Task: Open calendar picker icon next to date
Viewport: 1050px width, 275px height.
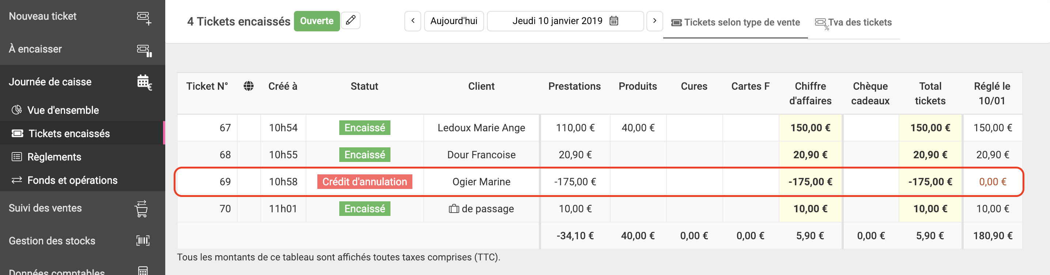Action: 613,21
